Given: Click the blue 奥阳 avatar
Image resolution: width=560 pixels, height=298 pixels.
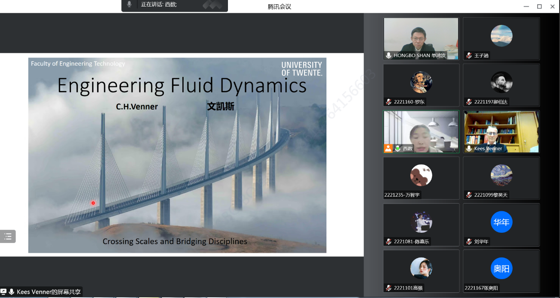Looking at the screenshot, I should pyautogui.click(x=502, y=268).
